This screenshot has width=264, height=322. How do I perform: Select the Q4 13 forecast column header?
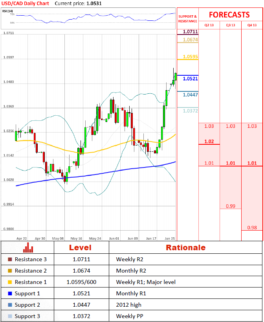click(x=252, y=25)
